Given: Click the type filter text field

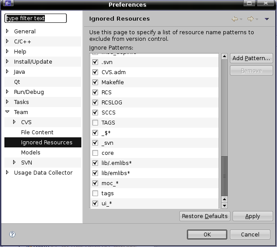Looking at the screenshot, I should (x=35, y=18).
